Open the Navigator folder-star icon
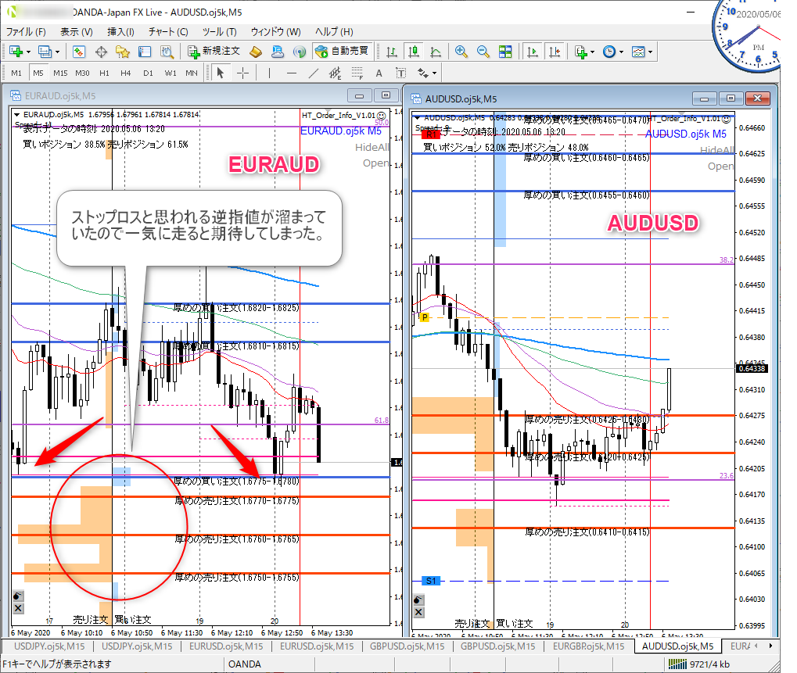 [123, 52]
